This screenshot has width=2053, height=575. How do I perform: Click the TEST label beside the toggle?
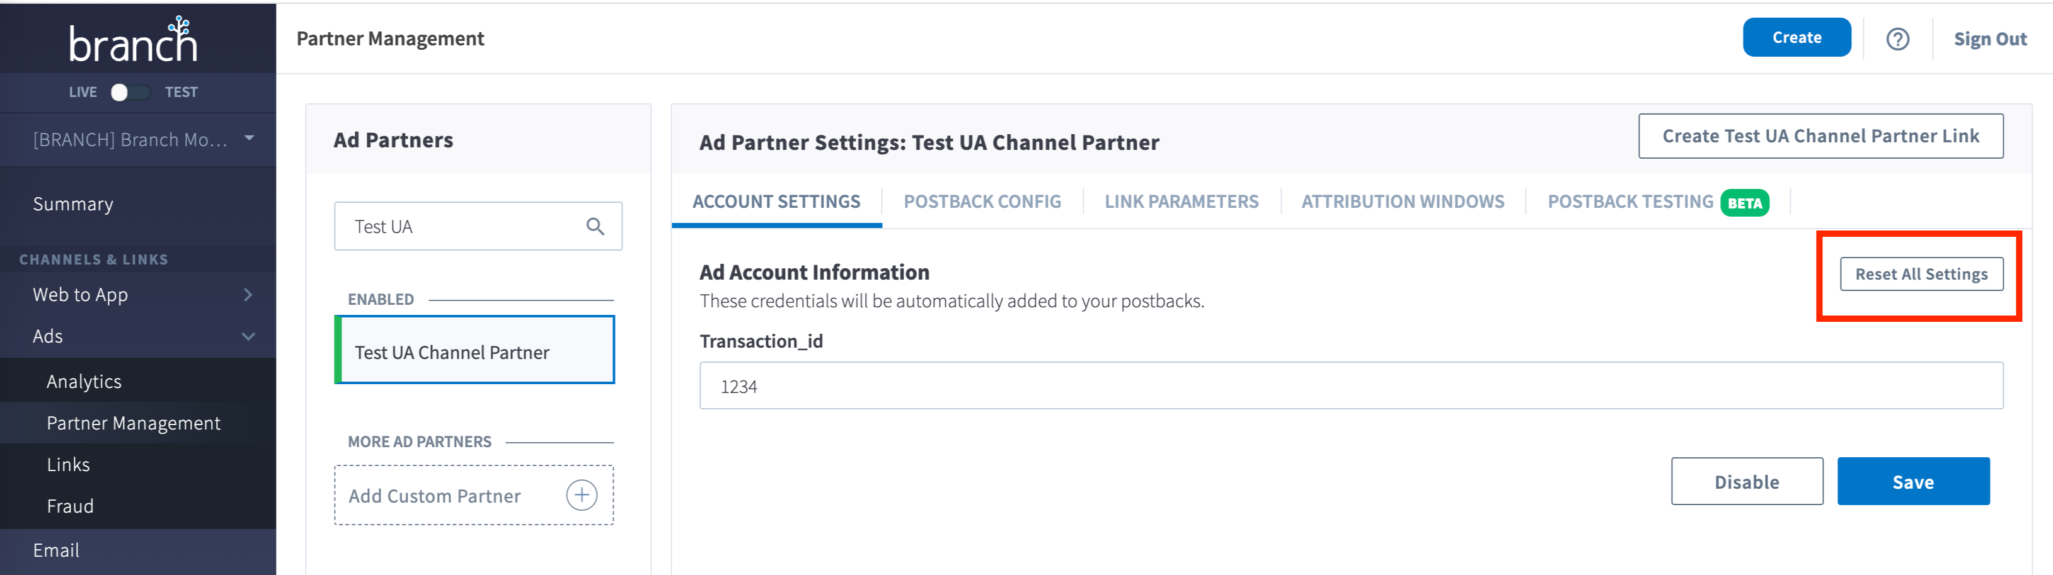click(181, 93)
